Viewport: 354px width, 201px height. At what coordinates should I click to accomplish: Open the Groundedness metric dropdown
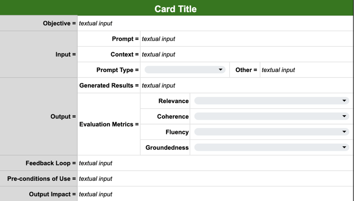click(x=271, y=147)
